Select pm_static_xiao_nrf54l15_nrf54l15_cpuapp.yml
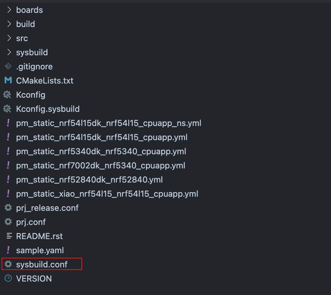Viewport: 331px width, 295px height. [107, 194]
